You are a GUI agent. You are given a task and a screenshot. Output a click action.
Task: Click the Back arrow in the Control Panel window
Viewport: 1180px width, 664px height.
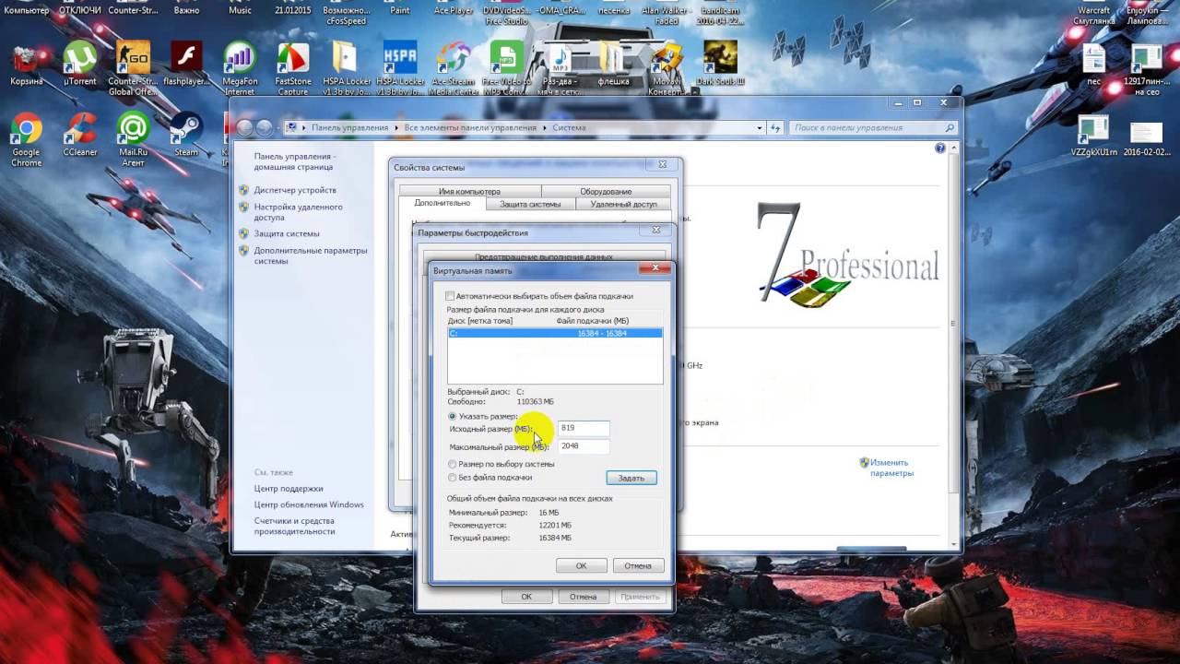click(x=245, y=128)
